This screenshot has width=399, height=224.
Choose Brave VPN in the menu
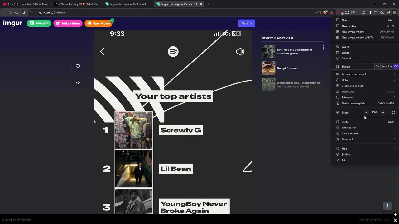(x=365, y=58)
